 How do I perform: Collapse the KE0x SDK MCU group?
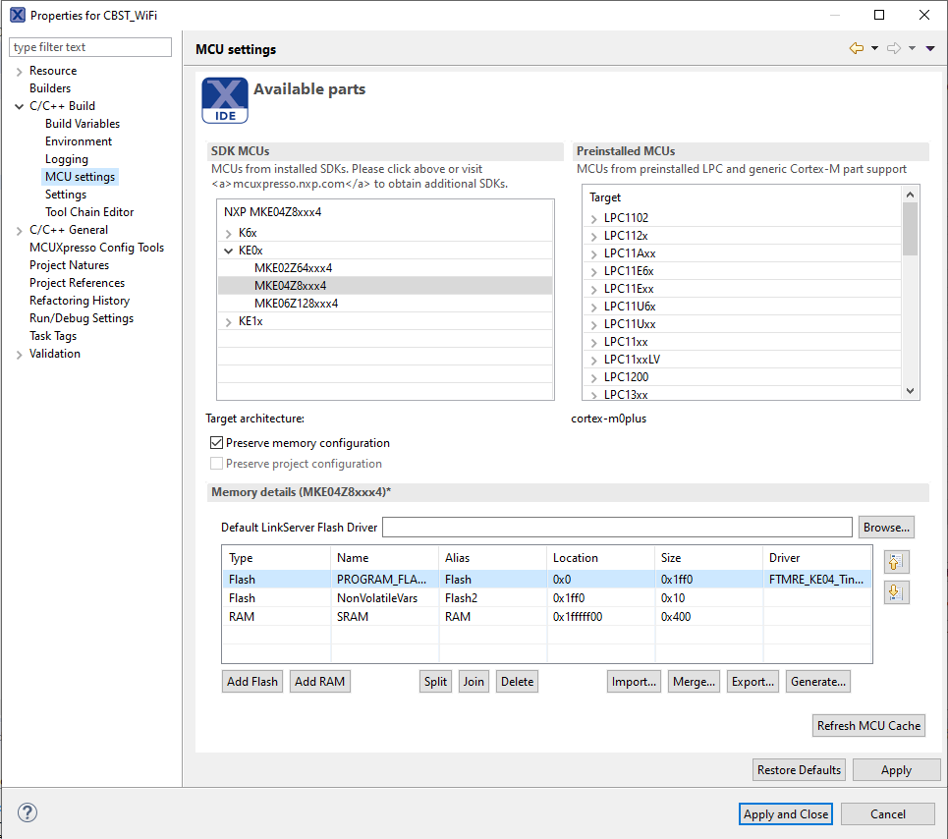[228, 251]
